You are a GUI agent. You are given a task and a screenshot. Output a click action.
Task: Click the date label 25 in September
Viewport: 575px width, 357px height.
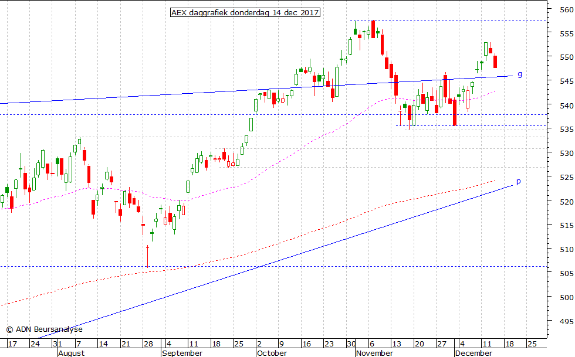(239, 344)
